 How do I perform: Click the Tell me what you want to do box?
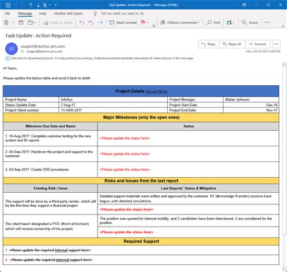coord(122,13)
